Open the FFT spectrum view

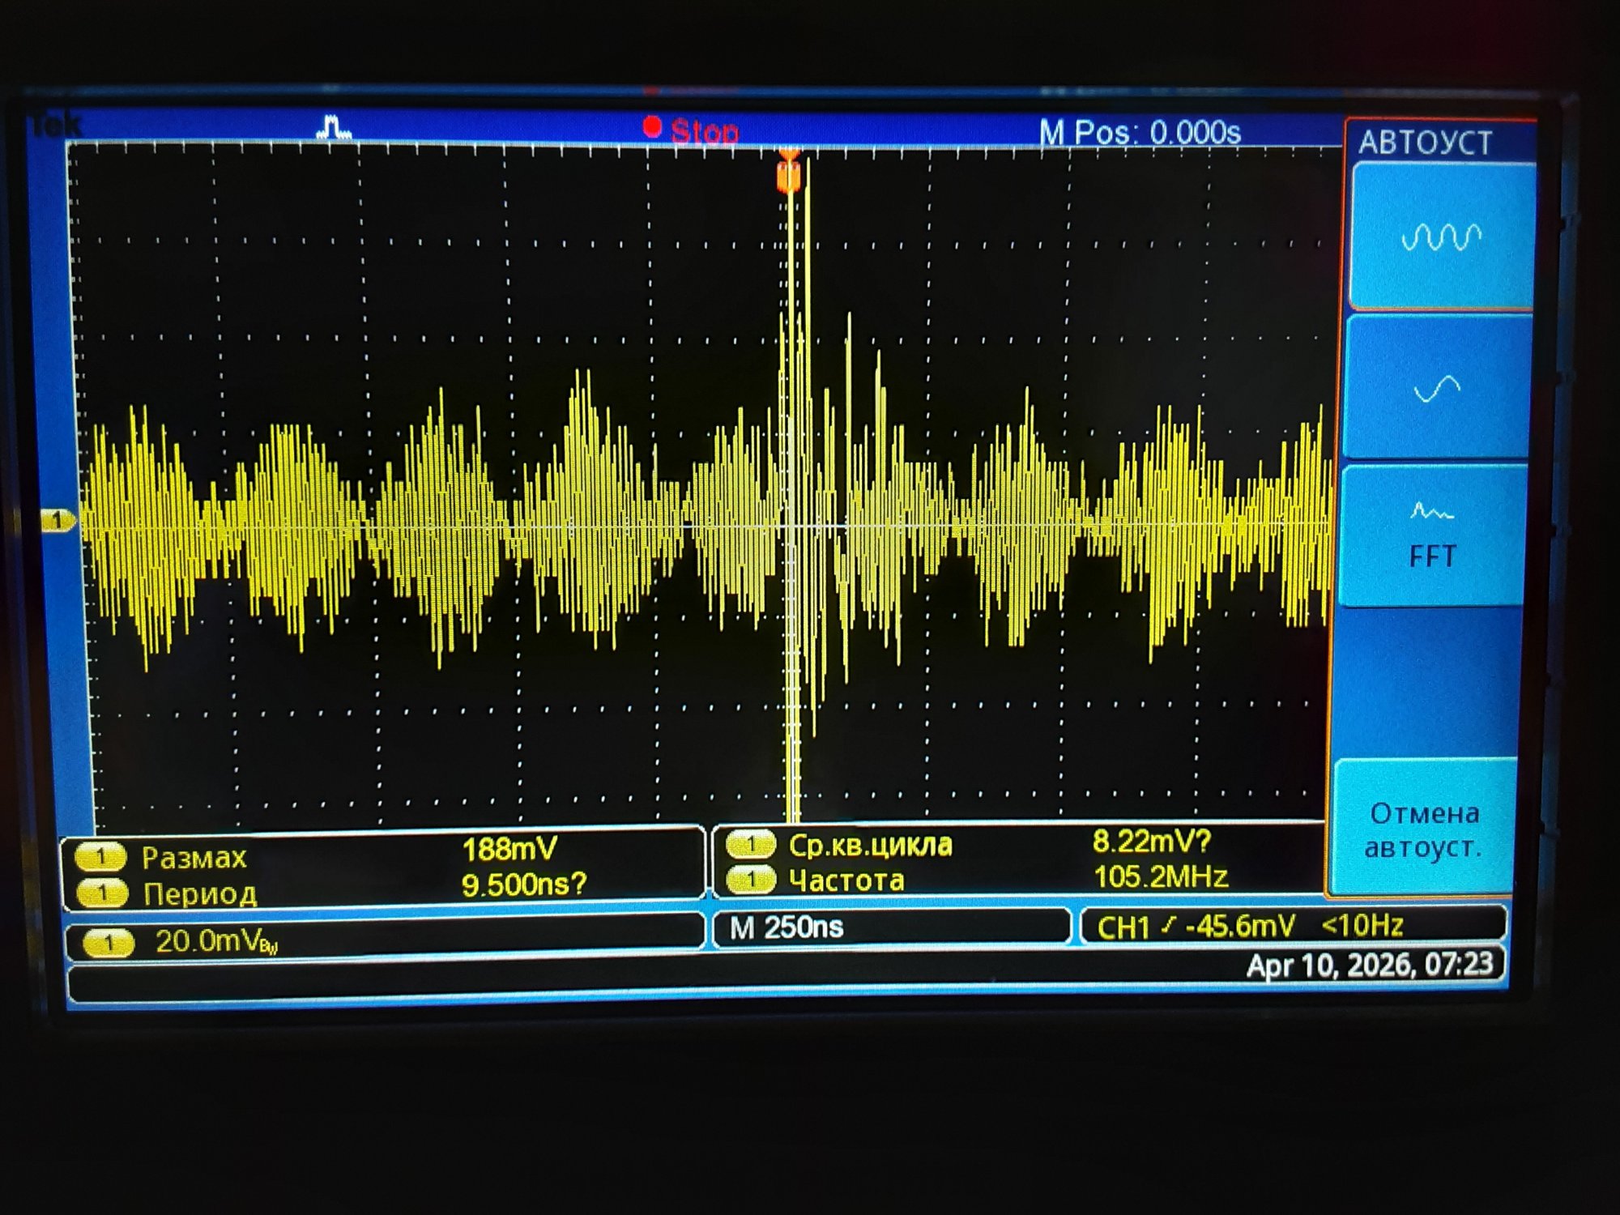(1432, 535)
